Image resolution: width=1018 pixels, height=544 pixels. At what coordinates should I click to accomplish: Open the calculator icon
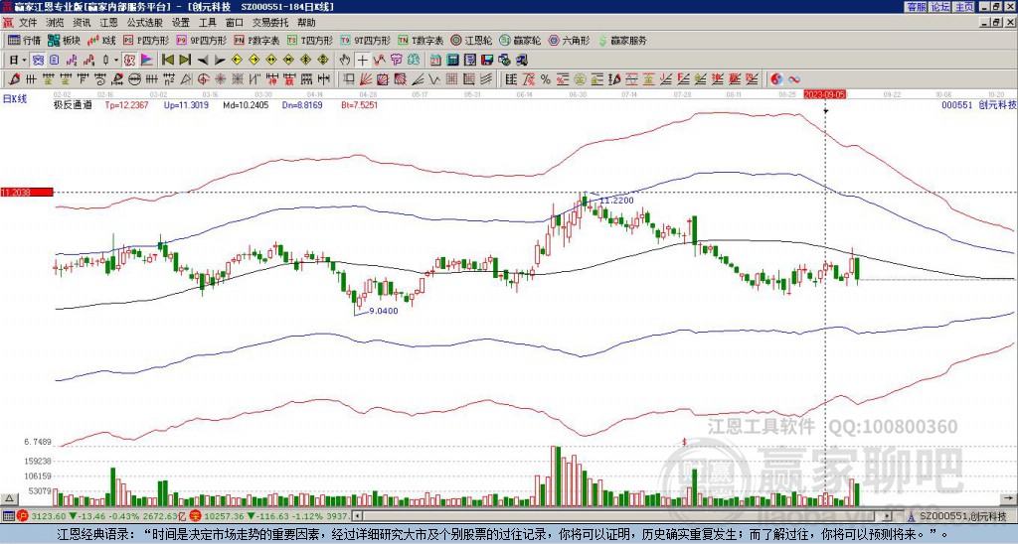(x=452, y=61)
